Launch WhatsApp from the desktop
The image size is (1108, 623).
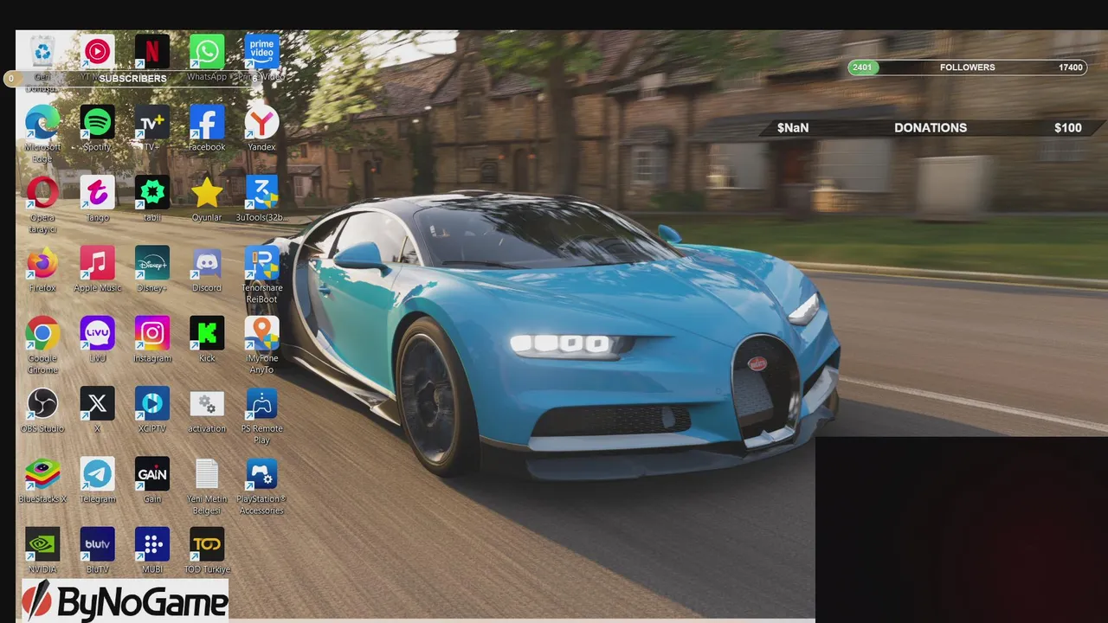click(207, 52)
